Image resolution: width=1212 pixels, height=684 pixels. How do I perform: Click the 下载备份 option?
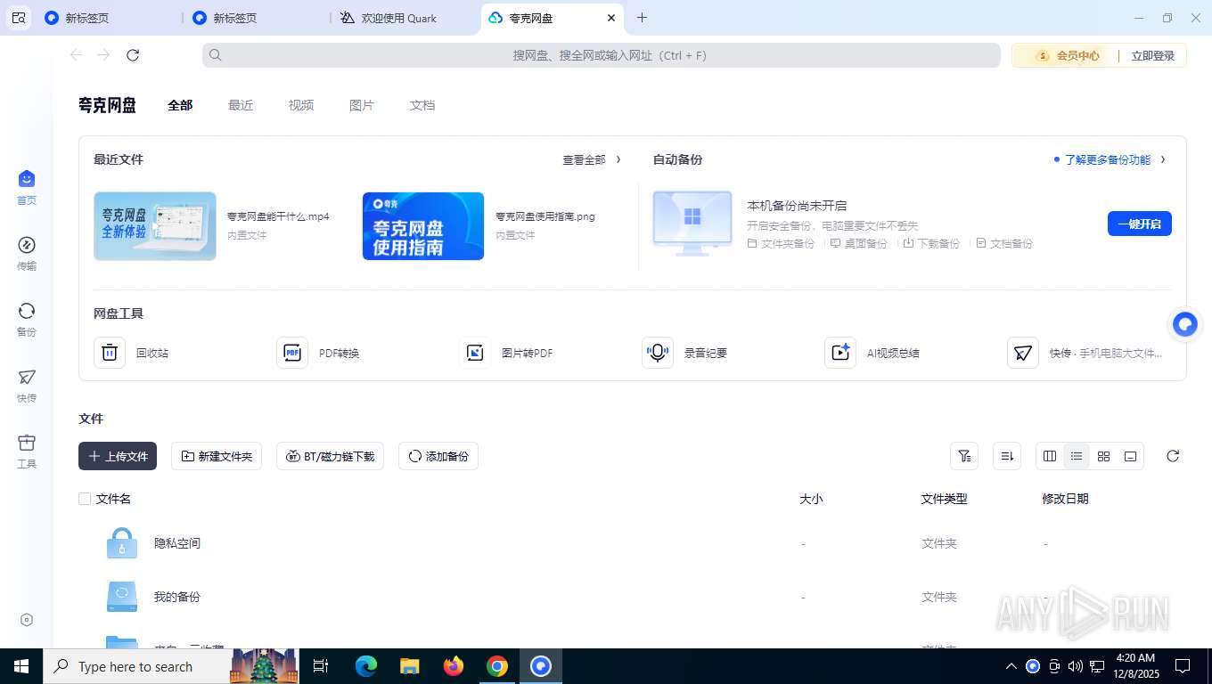(931, 243)
